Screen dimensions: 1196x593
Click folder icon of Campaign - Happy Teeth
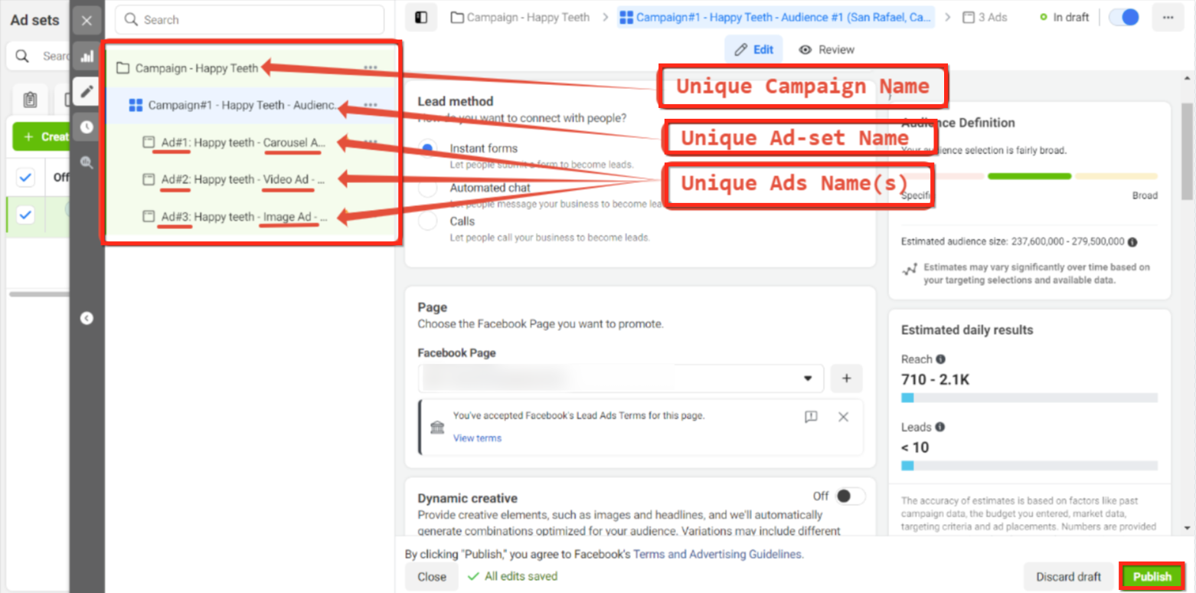point(123,68)
